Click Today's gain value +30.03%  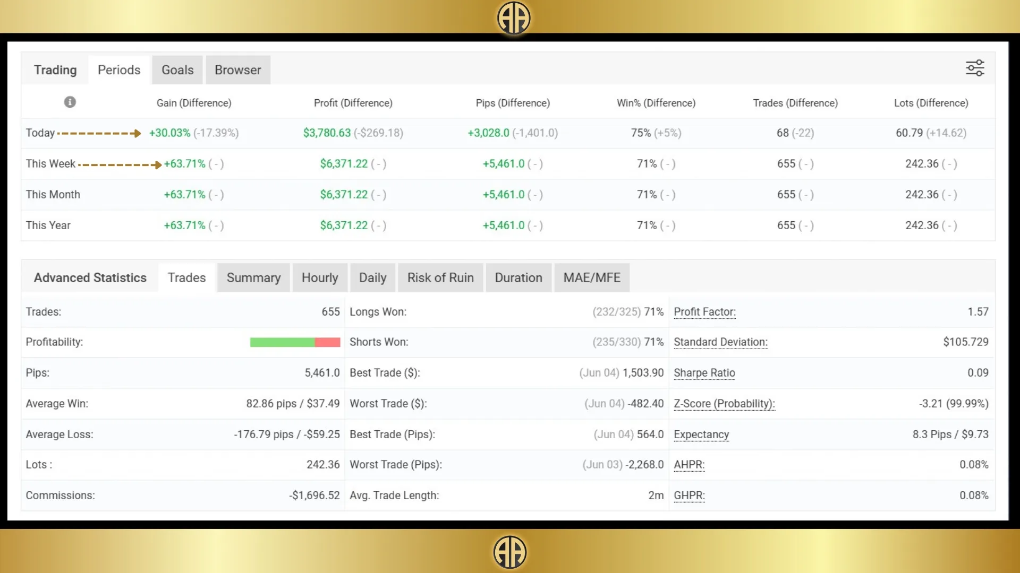click(169, 133)
